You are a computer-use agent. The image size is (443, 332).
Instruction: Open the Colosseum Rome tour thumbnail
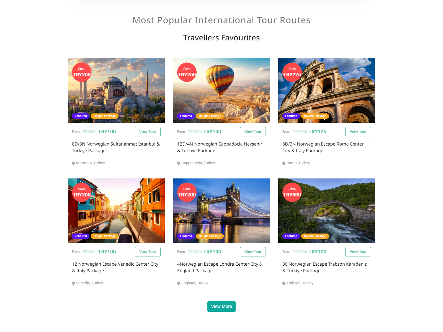pyautogui.click(x=327, y=90)
